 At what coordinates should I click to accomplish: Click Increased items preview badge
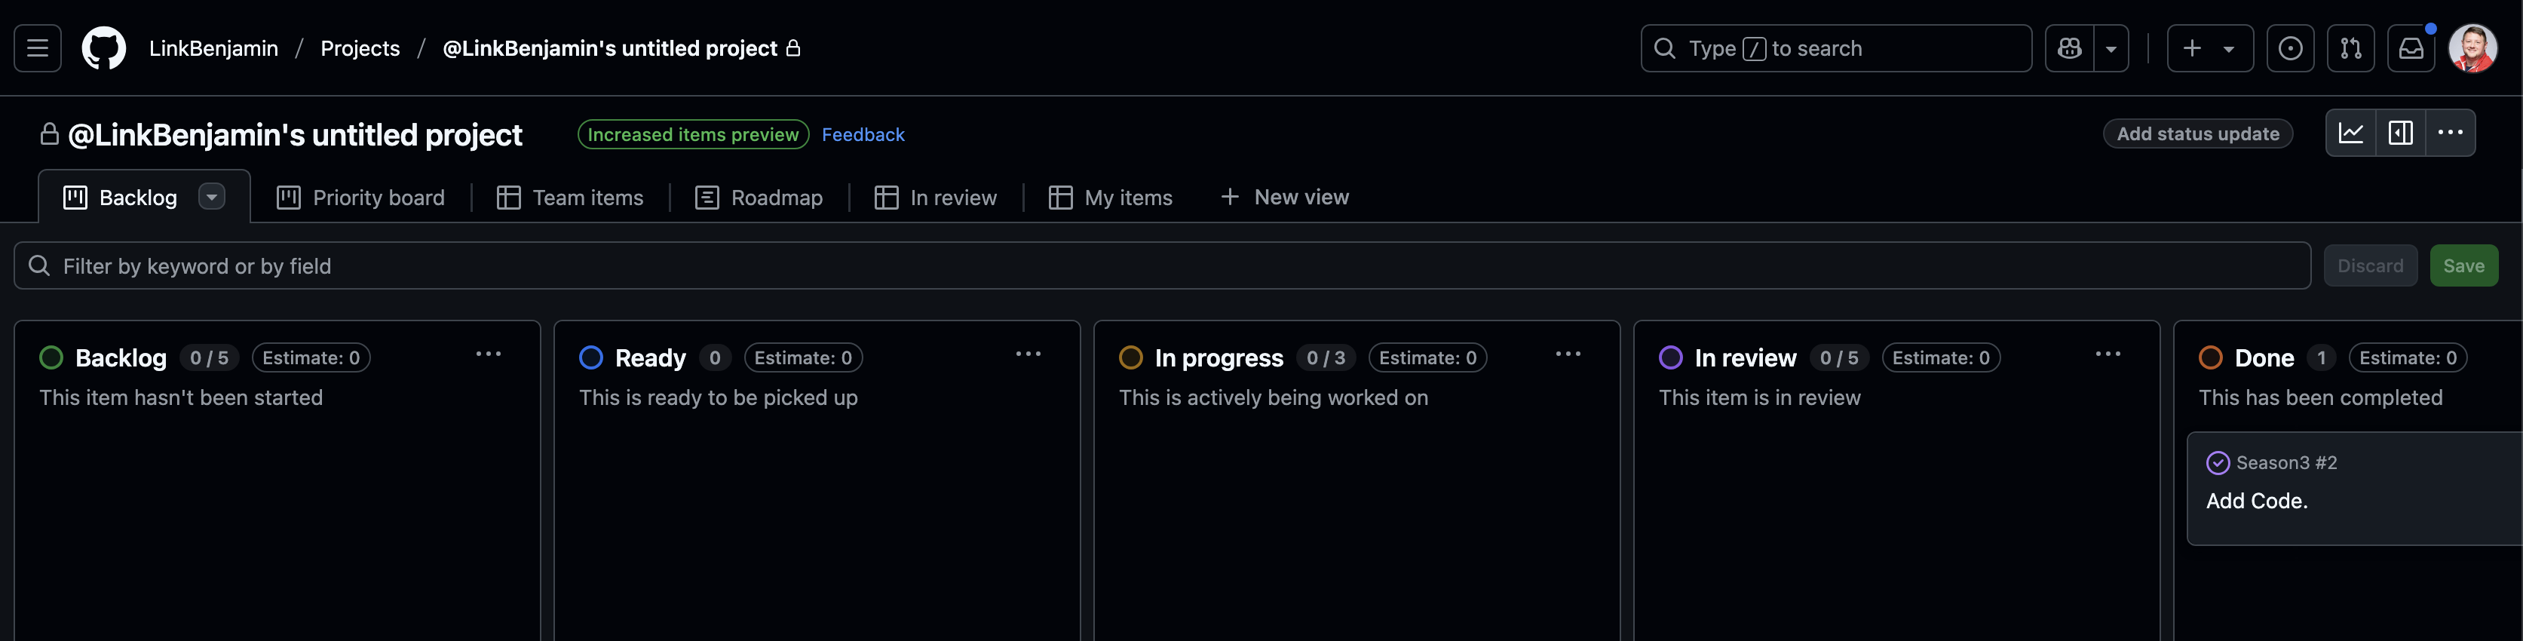click(x=694, y=134)
